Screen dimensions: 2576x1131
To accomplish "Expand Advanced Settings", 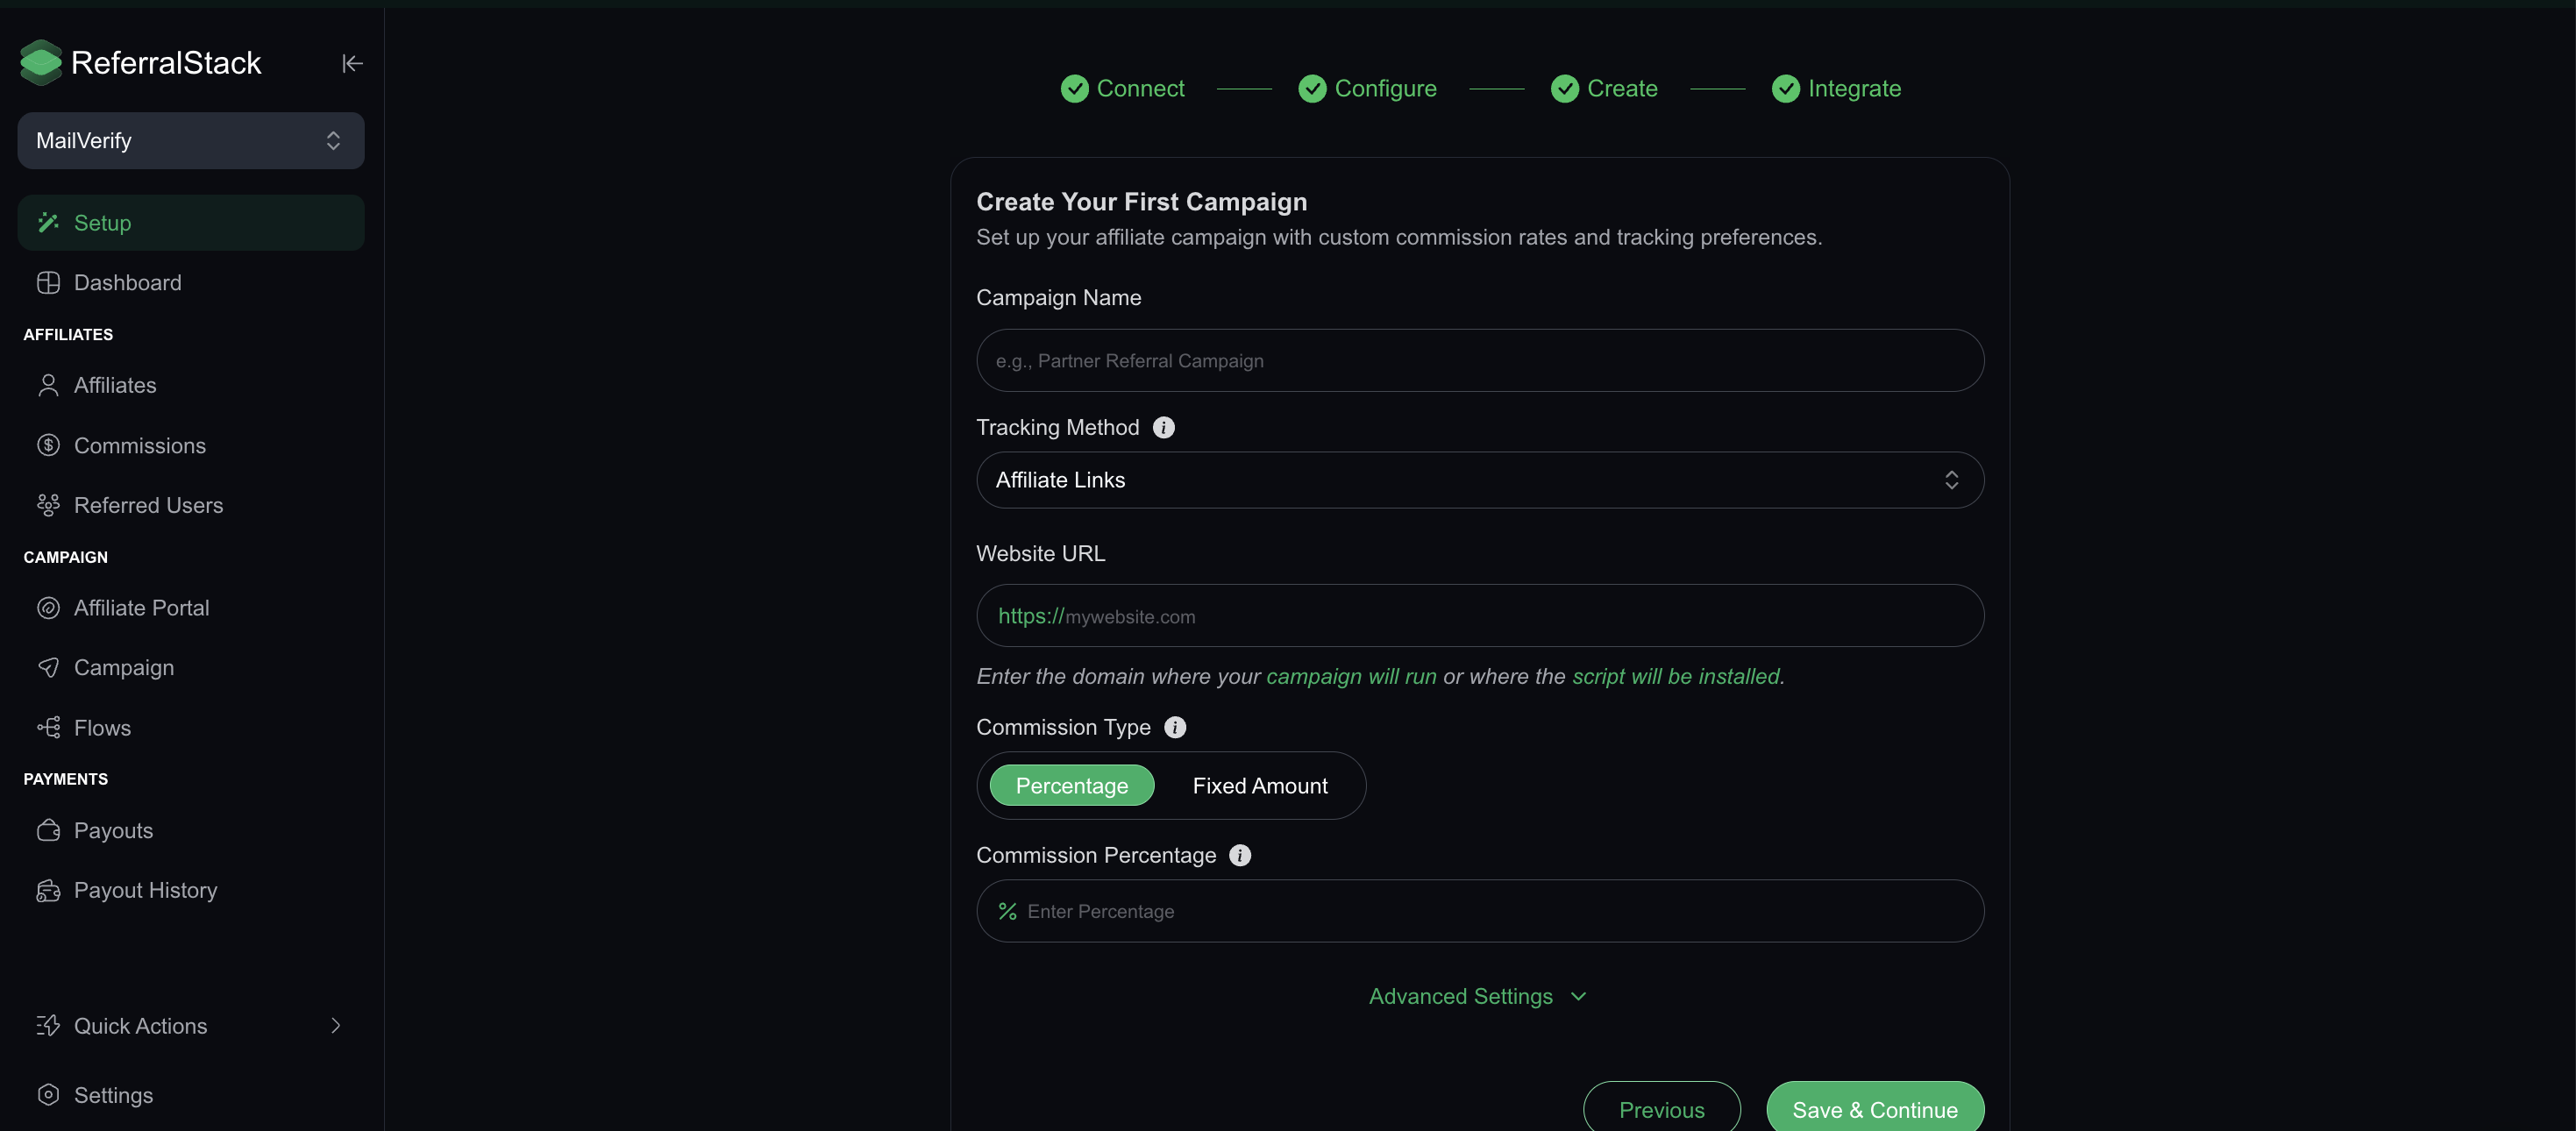I will coord(1478,996).
